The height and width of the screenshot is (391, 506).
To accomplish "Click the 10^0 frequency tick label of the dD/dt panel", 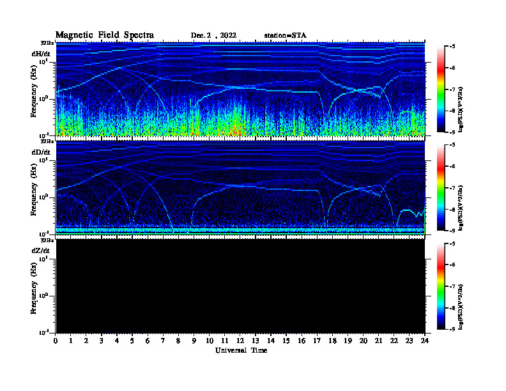I will [44, 197].
